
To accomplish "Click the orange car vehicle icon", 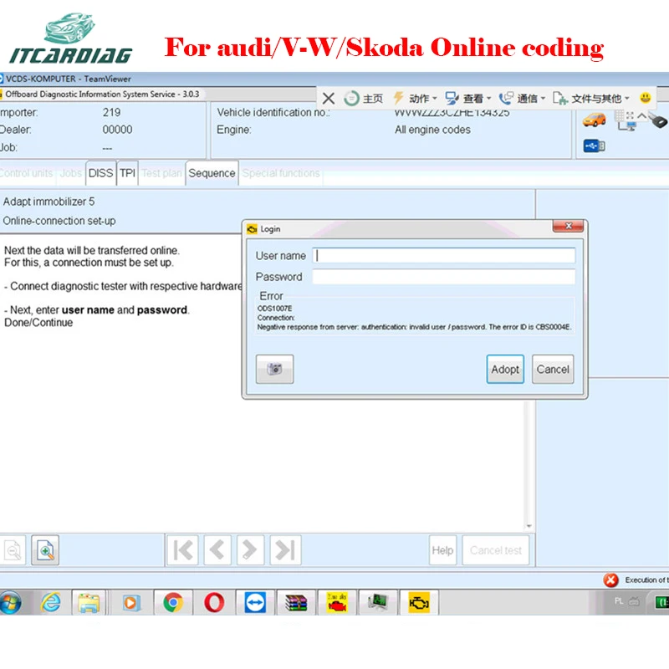I will point(594,120).
